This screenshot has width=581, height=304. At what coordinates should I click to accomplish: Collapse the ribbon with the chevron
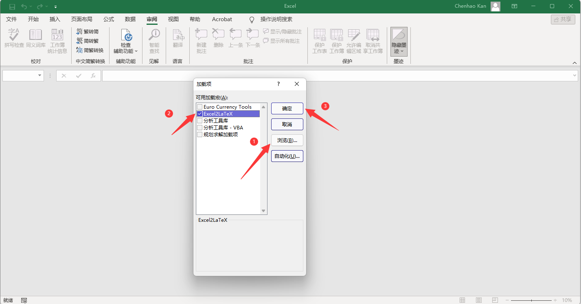point(575,63)
